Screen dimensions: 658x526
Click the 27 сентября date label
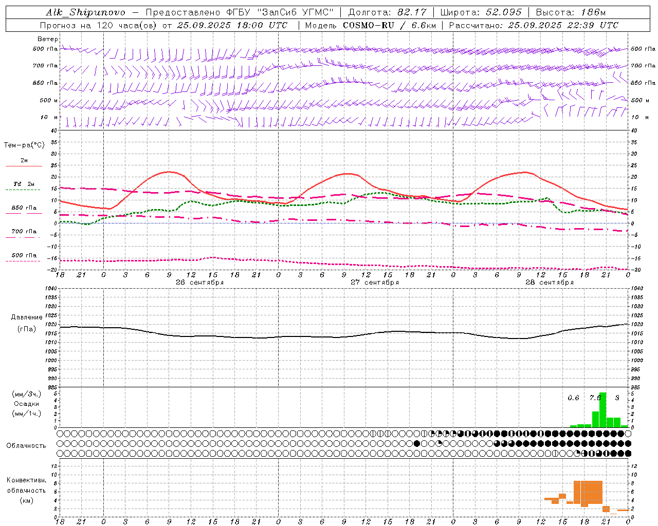pos(375,283)
